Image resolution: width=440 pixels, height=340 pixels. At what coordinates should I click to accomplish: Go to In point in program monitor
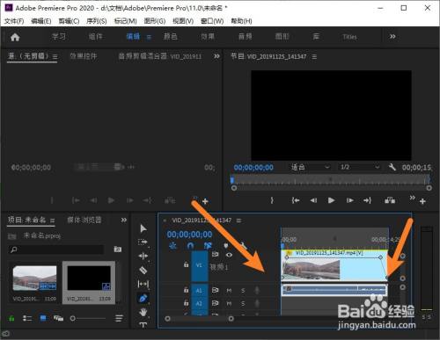tap(296, 200)
